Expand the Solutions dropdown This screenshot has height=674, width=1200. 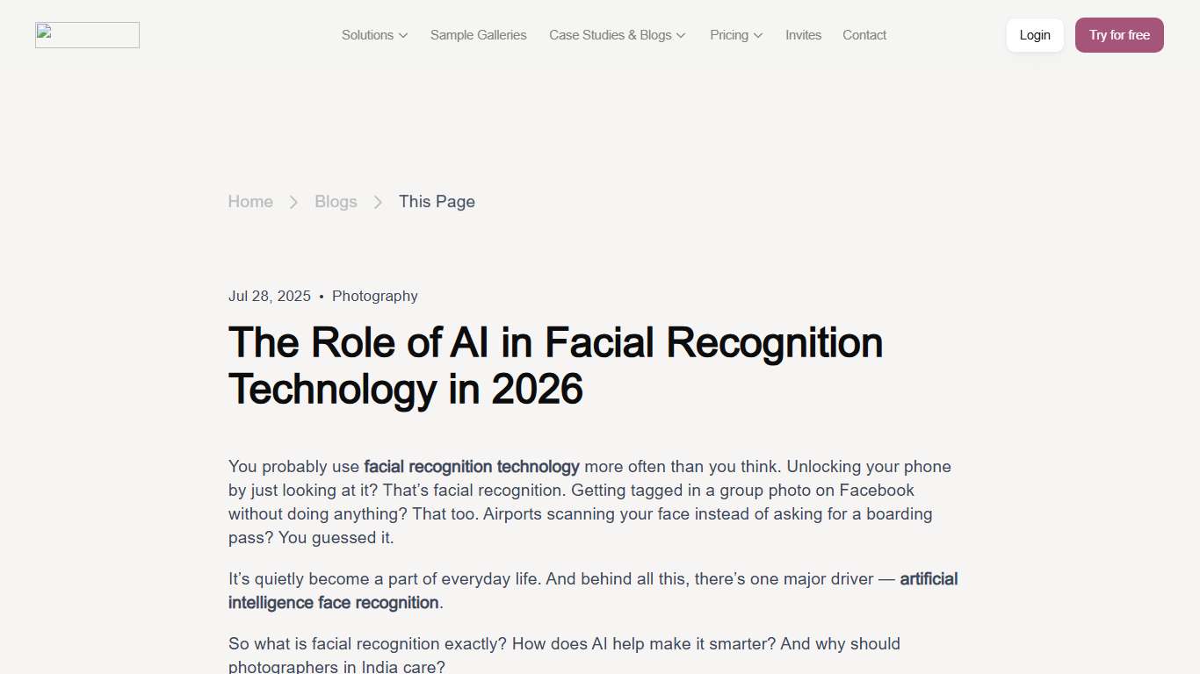pos(368,35)
